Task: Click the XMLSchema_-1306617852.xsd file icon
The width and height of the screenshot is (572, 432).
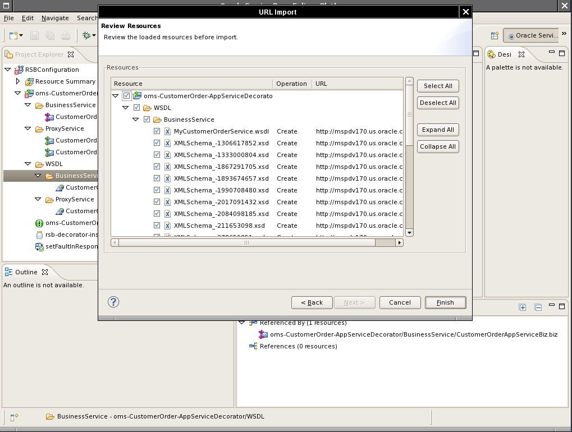Action: click(167, 143)
